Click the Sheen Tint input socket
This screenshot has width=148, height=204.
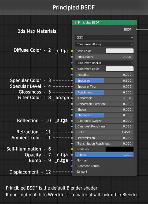tap(72, 115)
